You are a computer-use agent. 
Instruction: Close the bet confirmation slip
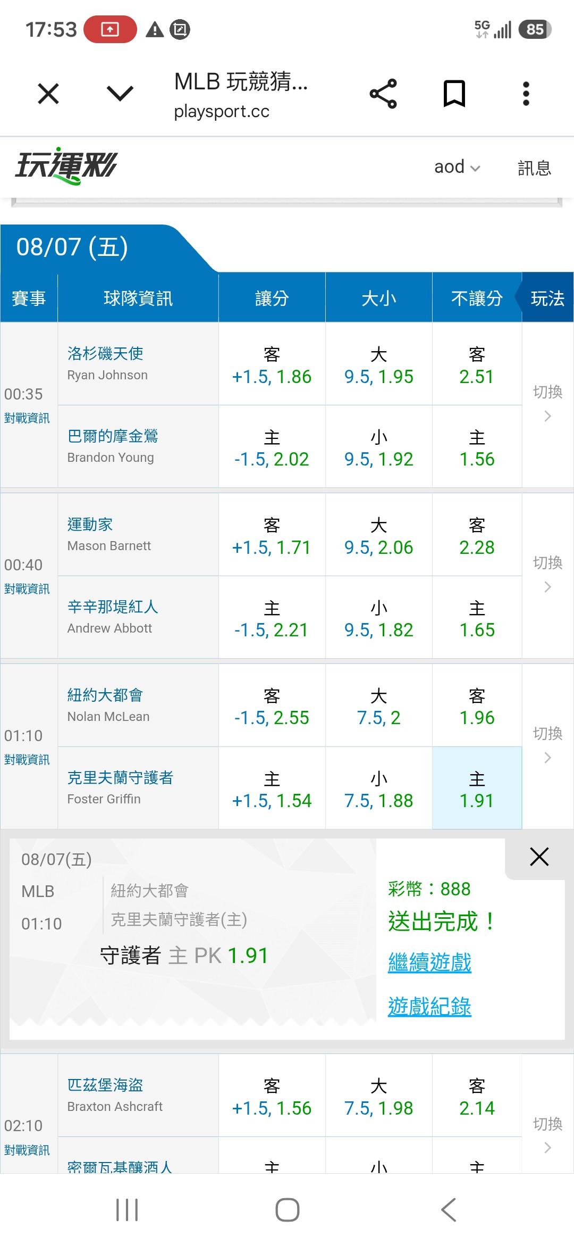pyautogui.click(x=539, y=857)
